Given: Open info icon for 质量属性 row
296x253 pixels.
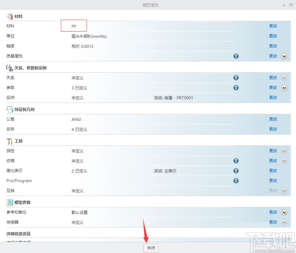Looking at the screenshot, I should (x=236, y=56).
